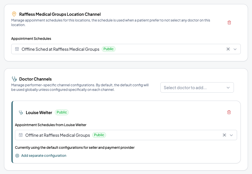Click the stethoscope icon beside Louise Welter
Image resolution: width=252 pixels, height=174 pixels.
coord(21,112)
